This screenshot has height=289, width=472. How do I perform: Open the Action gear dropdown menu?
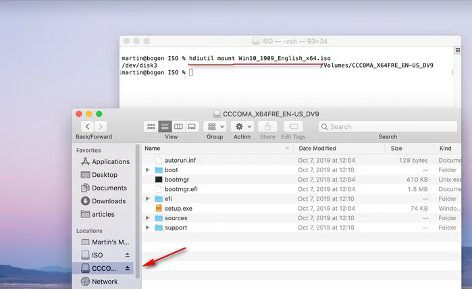242,126
